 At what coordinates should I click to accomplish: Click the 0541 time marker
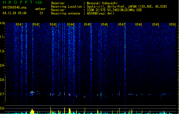(x=19, y=24)
